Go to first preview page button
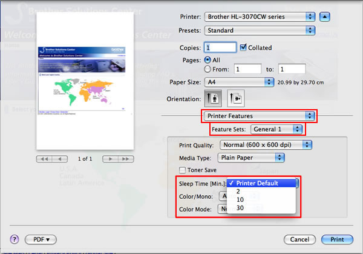The image size is (363, 254). click(x=44, y=159)
